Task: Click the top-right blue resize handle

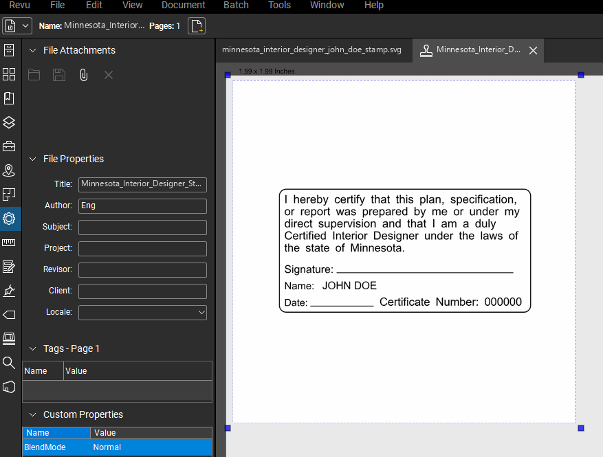Action: tap(581, 75)
